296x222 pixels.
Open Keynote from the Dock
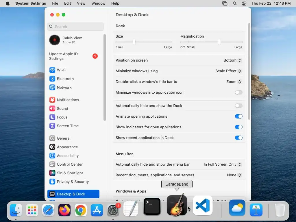[256, 210]
